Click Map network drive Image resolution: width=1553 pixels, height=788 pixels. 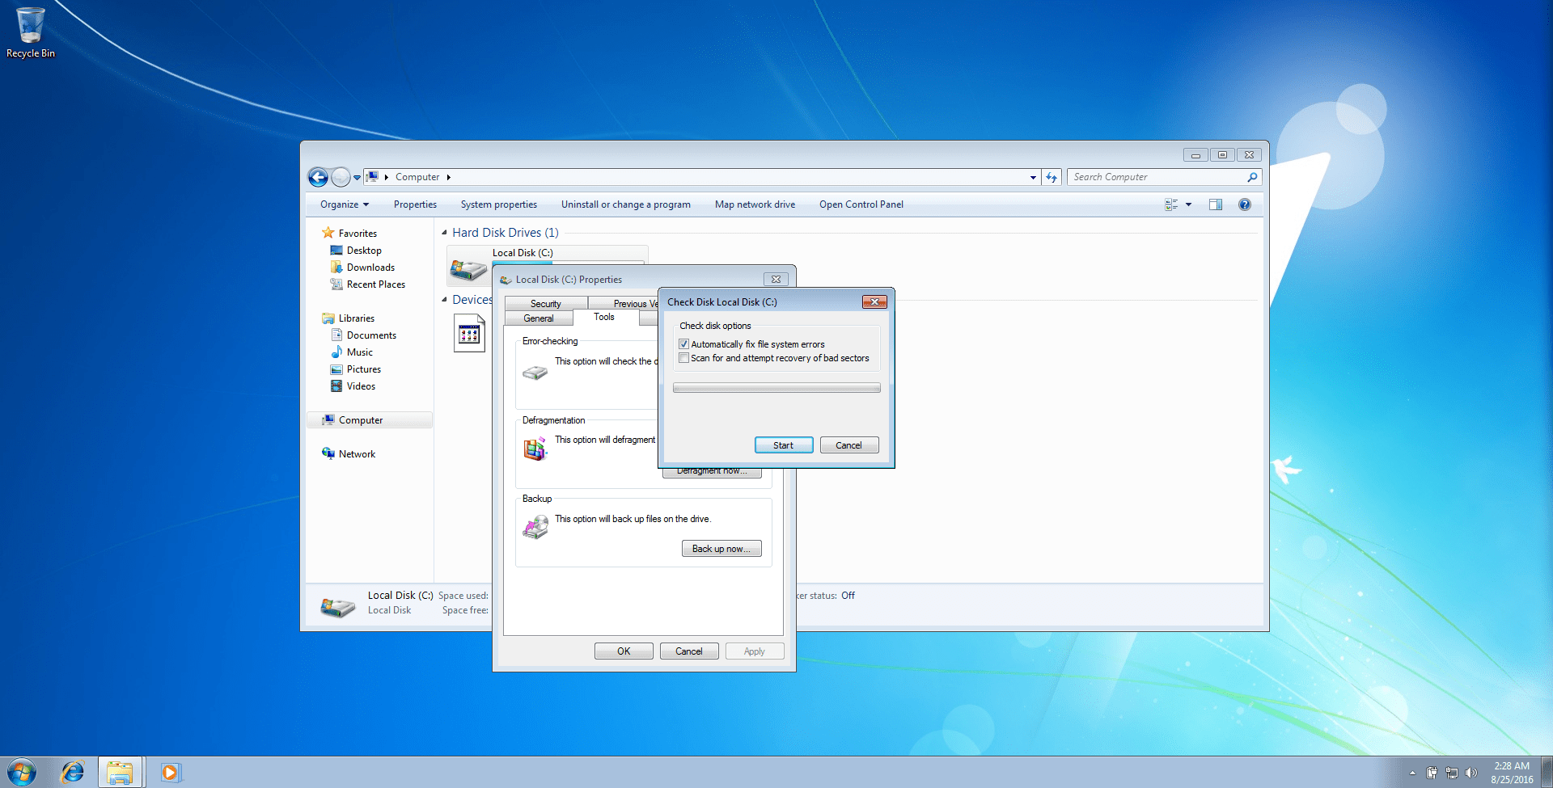[755, 204]
